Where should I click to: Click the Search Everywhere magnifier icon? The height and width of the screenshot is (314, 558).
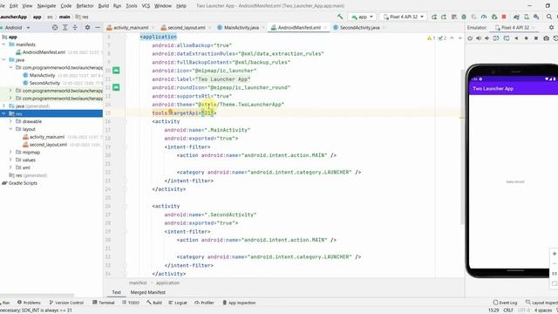549,17
